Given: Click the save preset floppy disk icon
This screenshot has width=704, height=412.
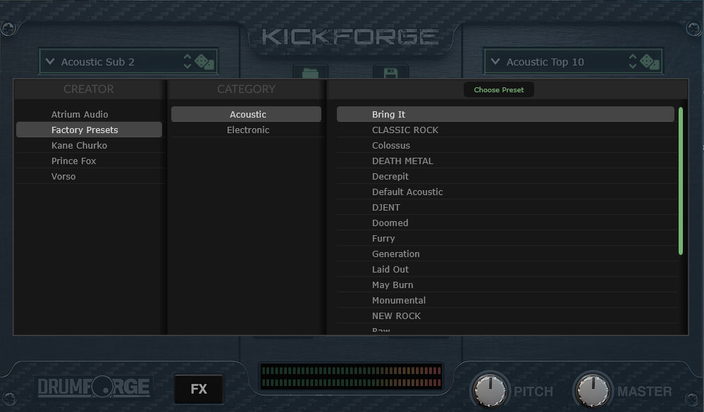Looking at the screenshot, I should 390,73.
